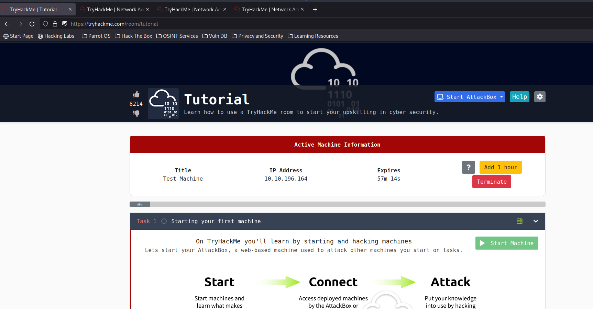This screenshot has height=309, width=593.
Task: Collapse Task 1 with the chevron
Action: [536, 221]
